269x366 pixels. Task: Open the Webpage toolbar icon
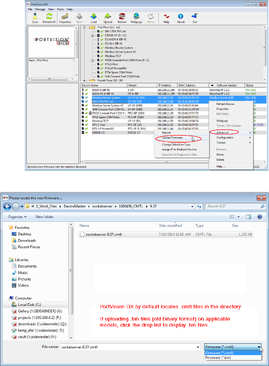(x=136, y=18)
